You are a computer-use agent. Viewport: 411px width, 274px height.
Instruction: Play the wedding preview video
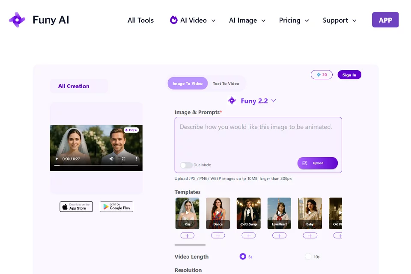[x=57, y=159]
